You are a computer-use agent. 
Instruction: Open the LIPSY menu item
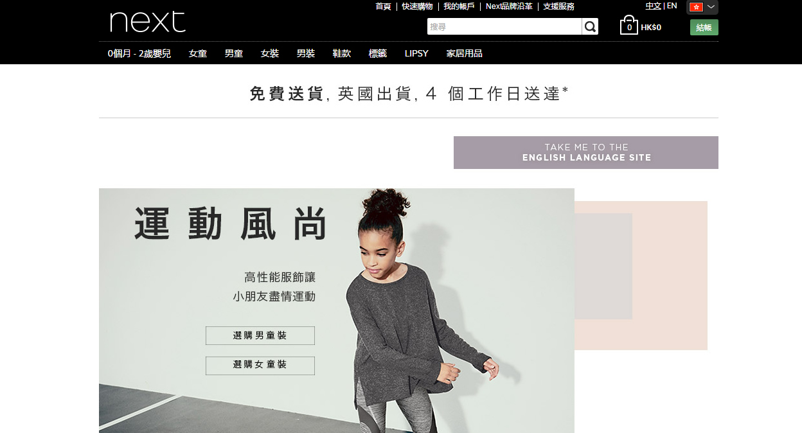click(416, 53)
